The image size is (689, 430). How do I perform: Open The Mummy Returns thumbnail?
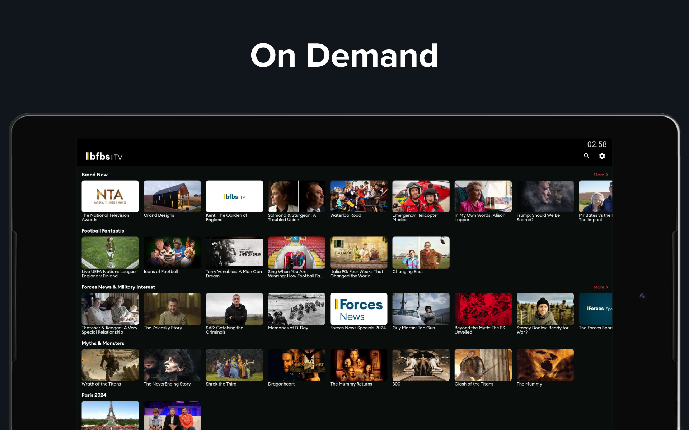click(358, 365)
